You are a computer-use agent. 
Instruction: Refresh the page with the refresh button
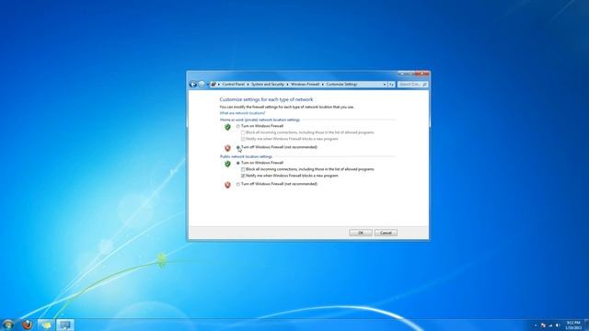pyautogui.click(x=391, y=85)
